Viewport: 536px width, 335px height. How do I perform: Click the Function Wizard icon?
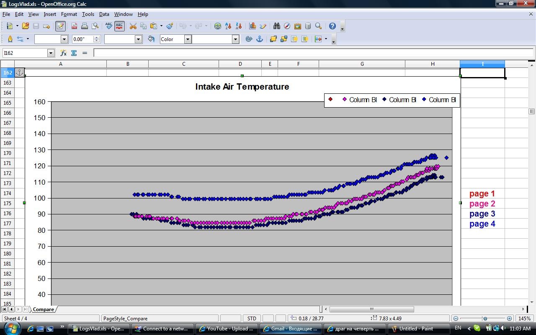point(63,53)
